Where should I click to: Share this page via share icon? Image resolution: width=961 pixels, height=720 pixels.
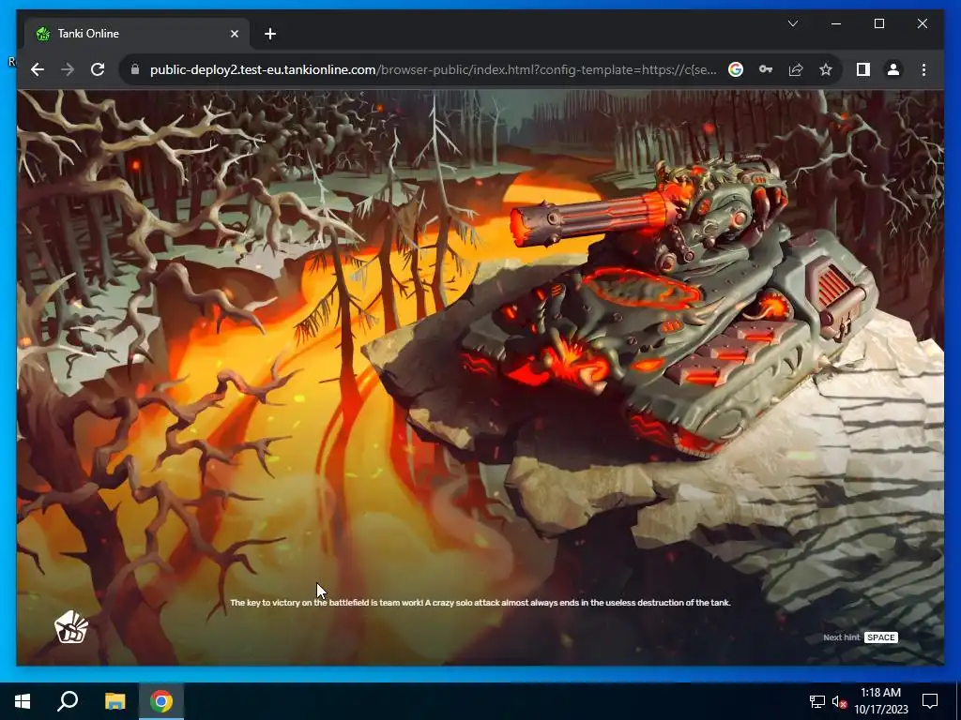(796, 69)
